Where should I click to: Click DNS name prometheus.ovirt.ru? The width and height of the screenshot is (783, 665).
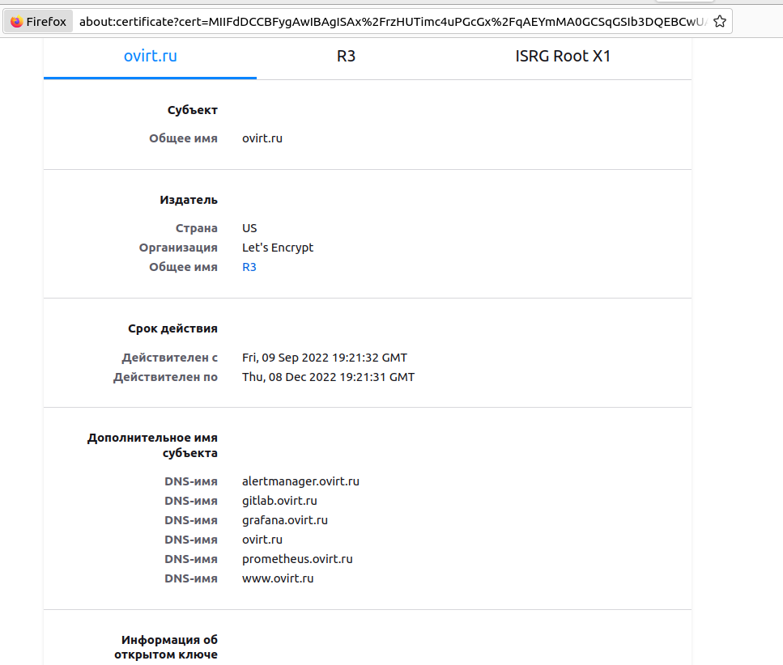(298, 559)
